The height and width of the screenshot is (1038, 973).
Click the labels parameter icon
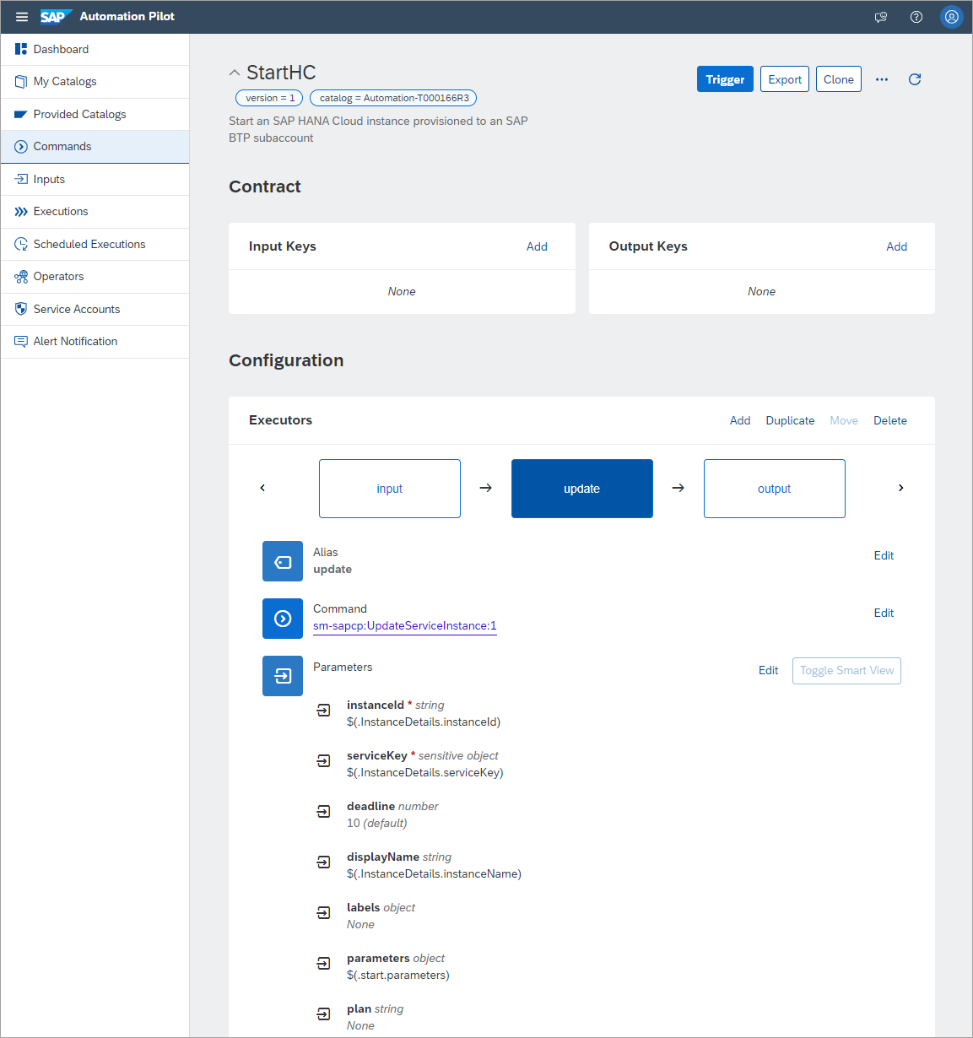coord(323,913)
